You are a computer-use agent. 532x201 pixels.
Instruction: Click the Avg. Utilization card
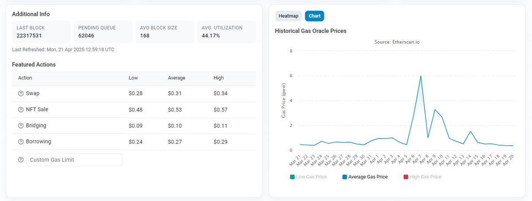[226, 32]
